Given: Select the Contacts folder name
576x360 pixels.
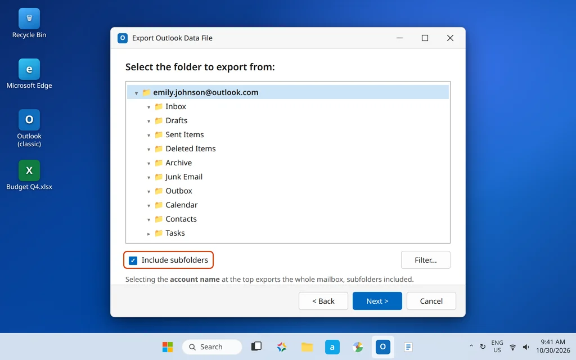Looking at the screenshot, I should pyautogui.click(x=181, y=219).
